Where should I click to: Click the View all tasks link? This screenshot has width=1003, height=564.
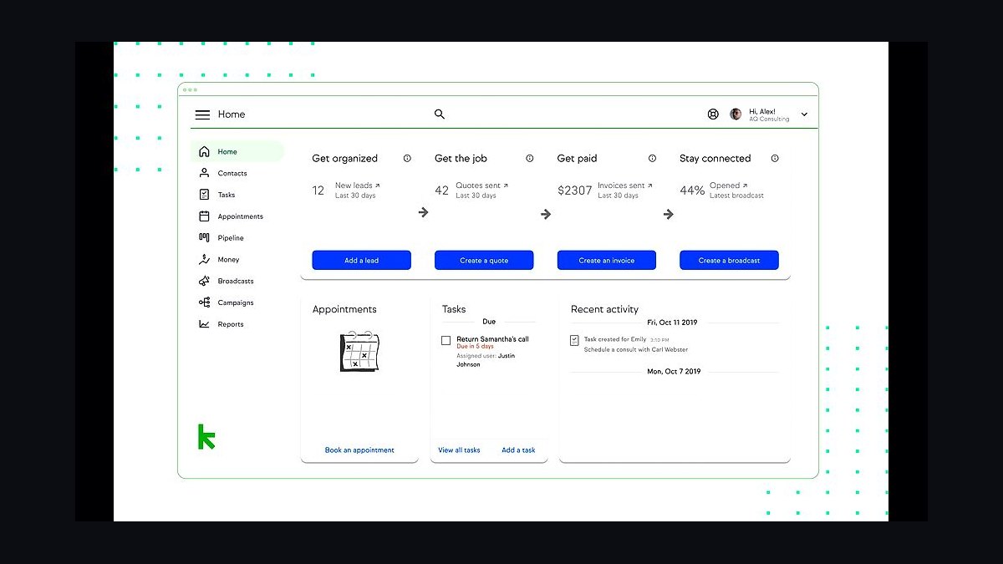459,450
